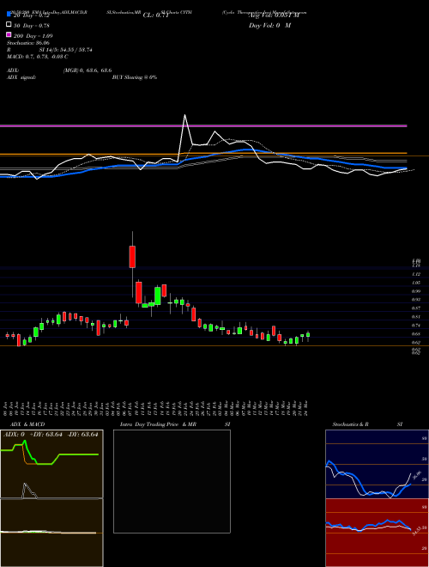This screenshot has height=567, width=429.
Task: Click the empty intraday trading price chart box
Action: click(172, 481)
